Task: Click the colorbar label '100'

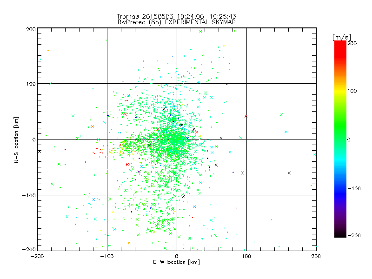Action: click(x=352, y=91)
